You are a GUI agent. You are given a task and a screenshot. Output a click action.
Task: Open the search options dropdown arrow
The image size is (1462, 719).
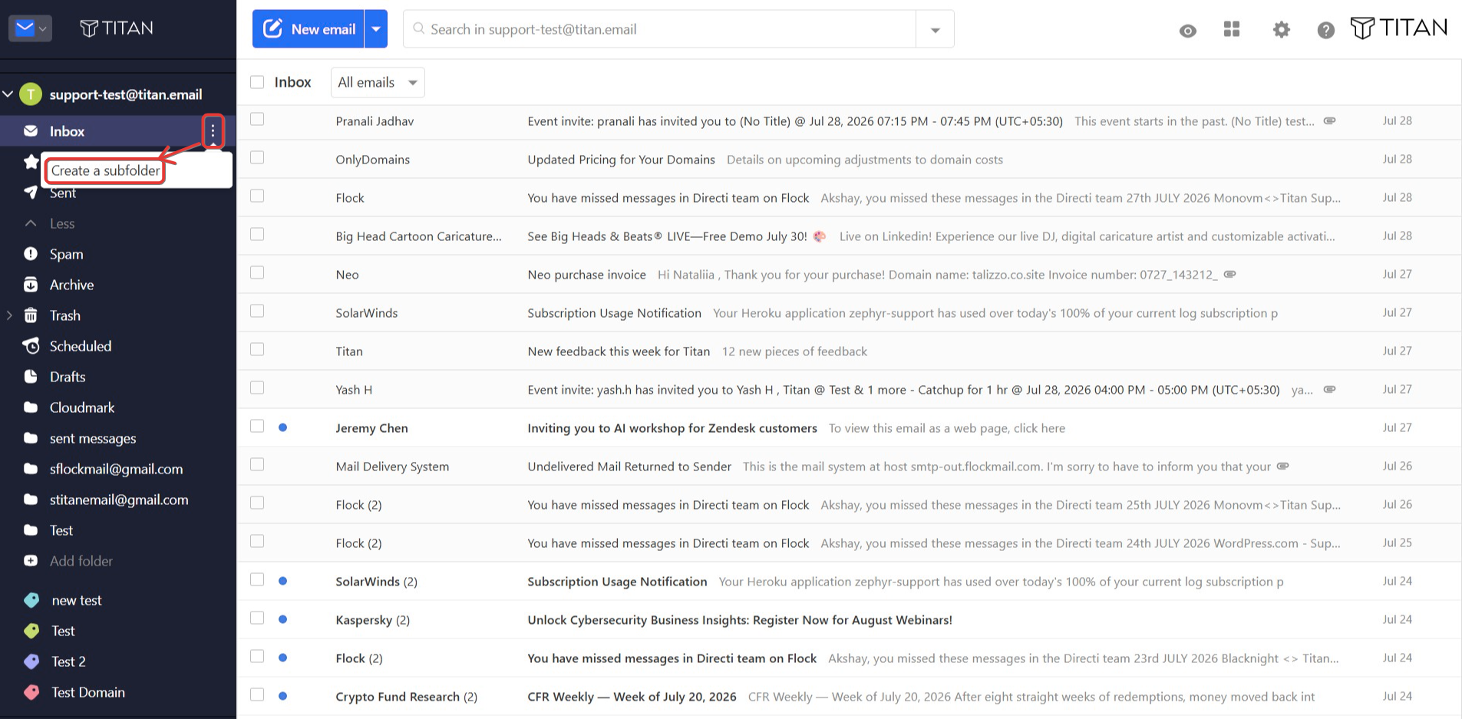point(935,30)
